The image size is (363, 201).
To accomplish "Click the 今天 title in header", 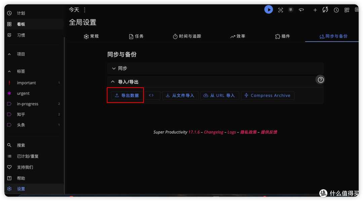I will (74, 10).
